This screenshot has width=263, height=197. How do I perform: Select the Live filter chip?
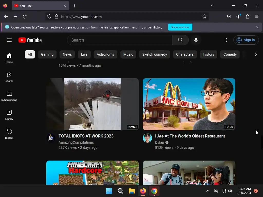[84, 54]
